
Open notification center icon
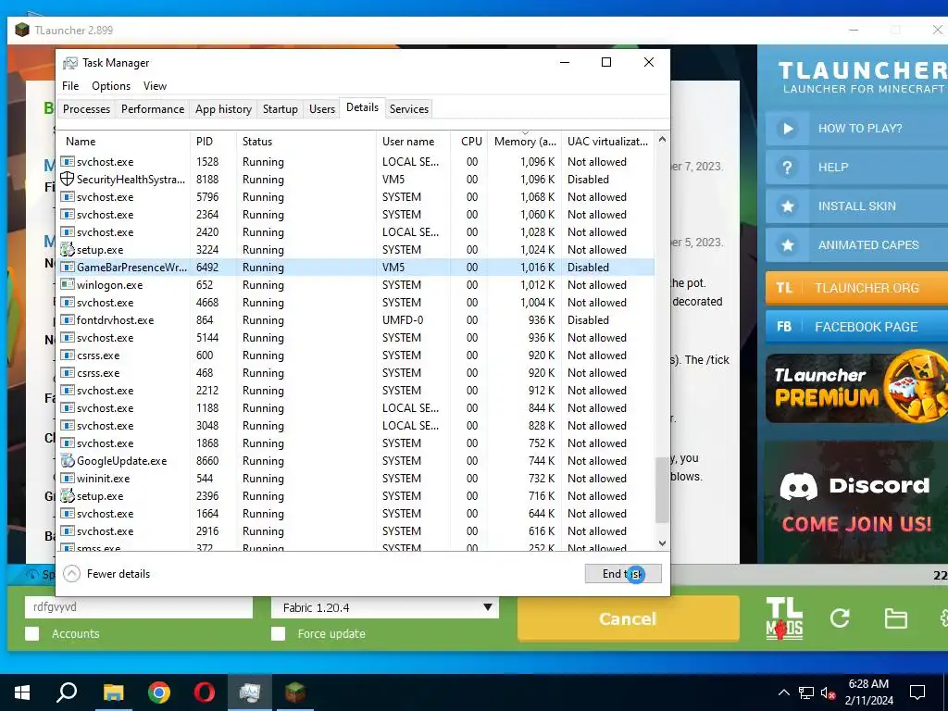pos(917,692)
